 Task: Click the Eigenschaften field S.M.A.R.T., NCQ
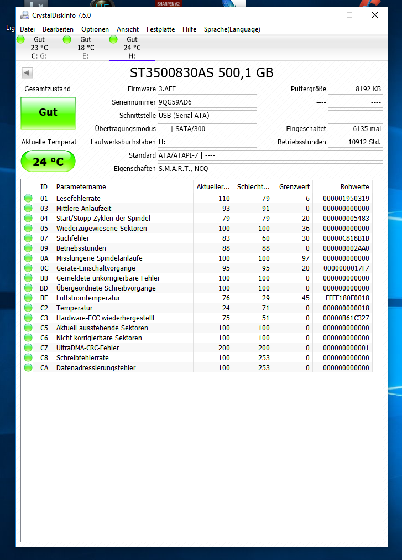pos(270,169)
